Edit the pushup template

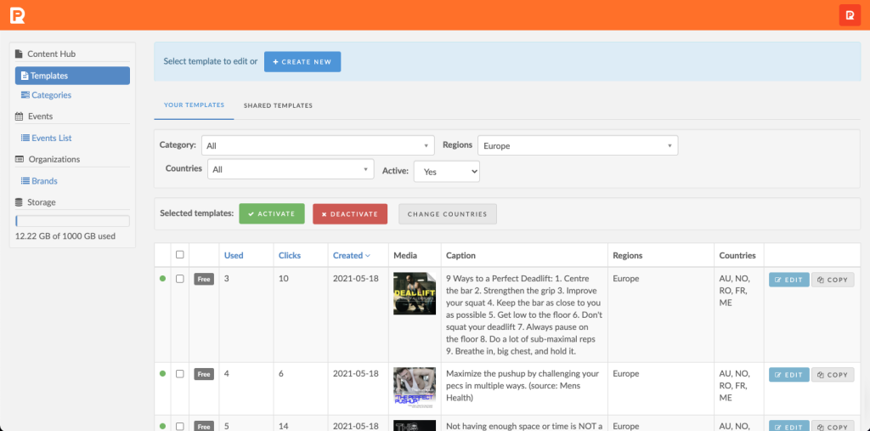tap(789, 375)
